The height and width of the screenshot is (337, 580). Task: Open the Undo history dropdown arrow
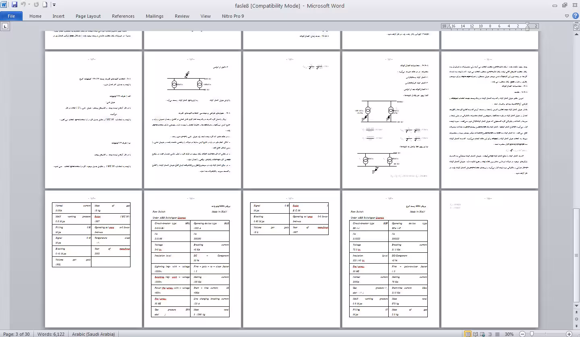coord(29,5)
